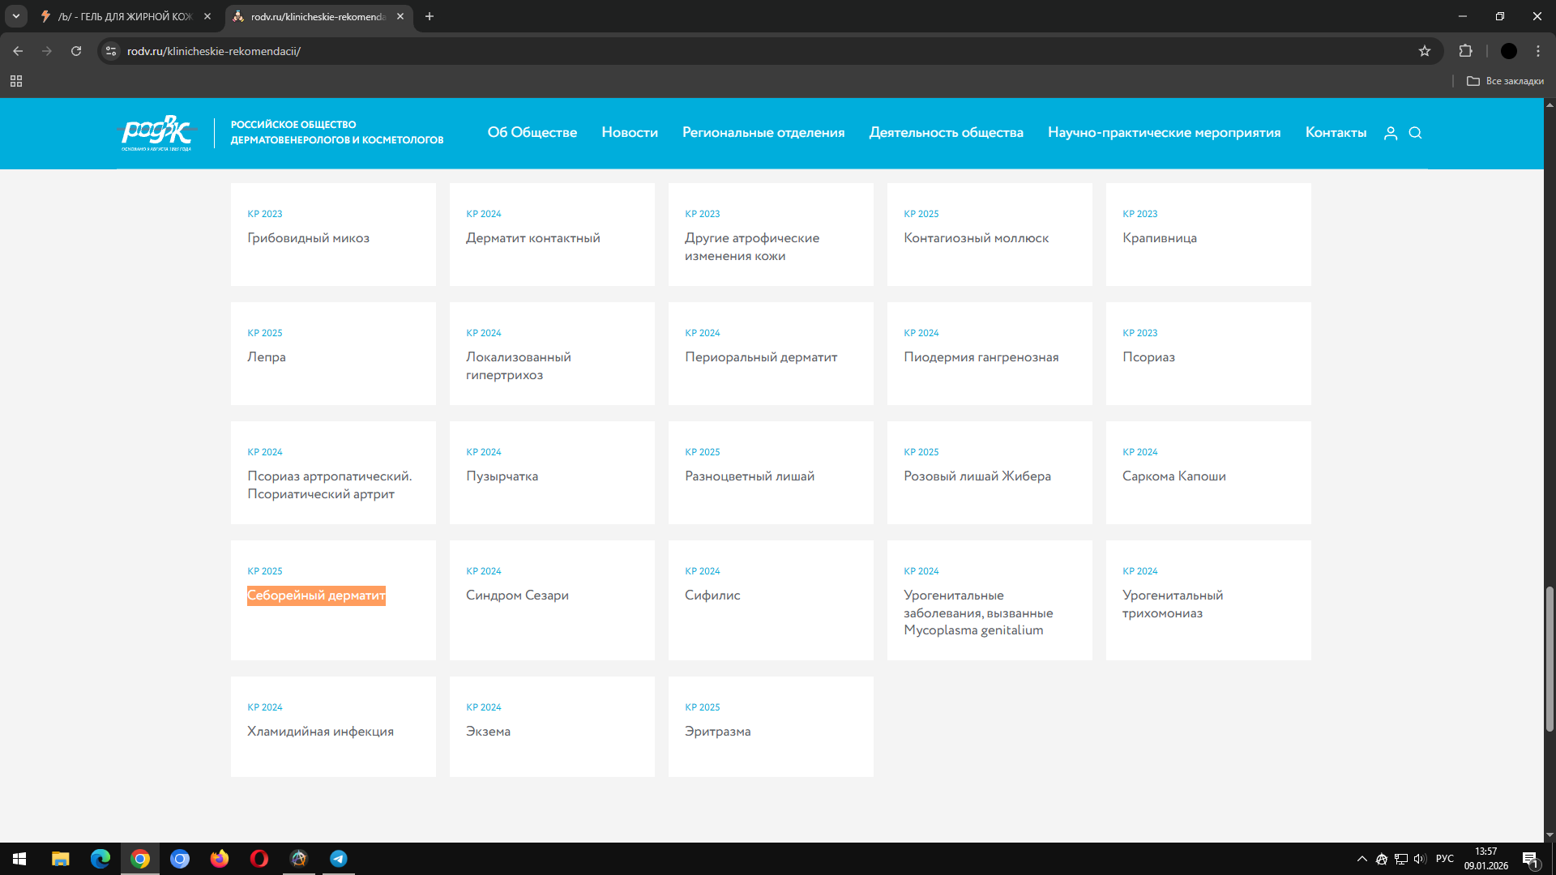This screenshot has height=875, width=1556.
Task: Bookmark this page with the star icon
Action: tap(1425, 51)
